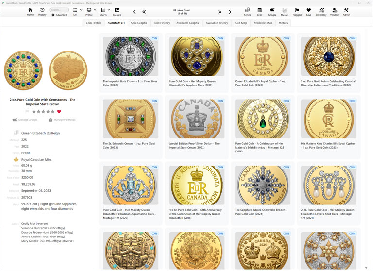Screen dimensions: 373x271
Task: Click Manage Groups
Action: 25,120
